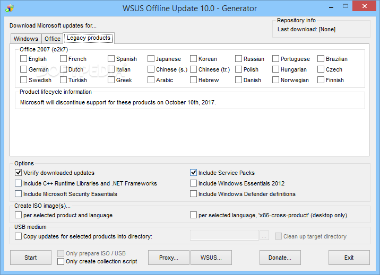Check the Portuguese checkbox
The height and width of the screenshot is (275, 380).
[275, 59]
